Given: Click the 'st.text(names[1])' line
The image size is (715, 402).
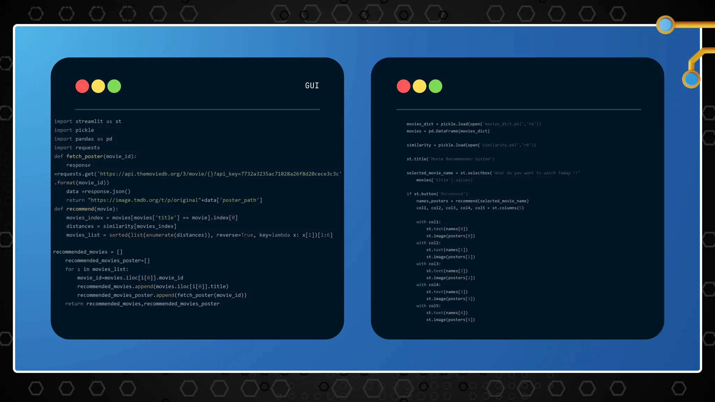Looking at the screenshot, I should coord(447,250).
